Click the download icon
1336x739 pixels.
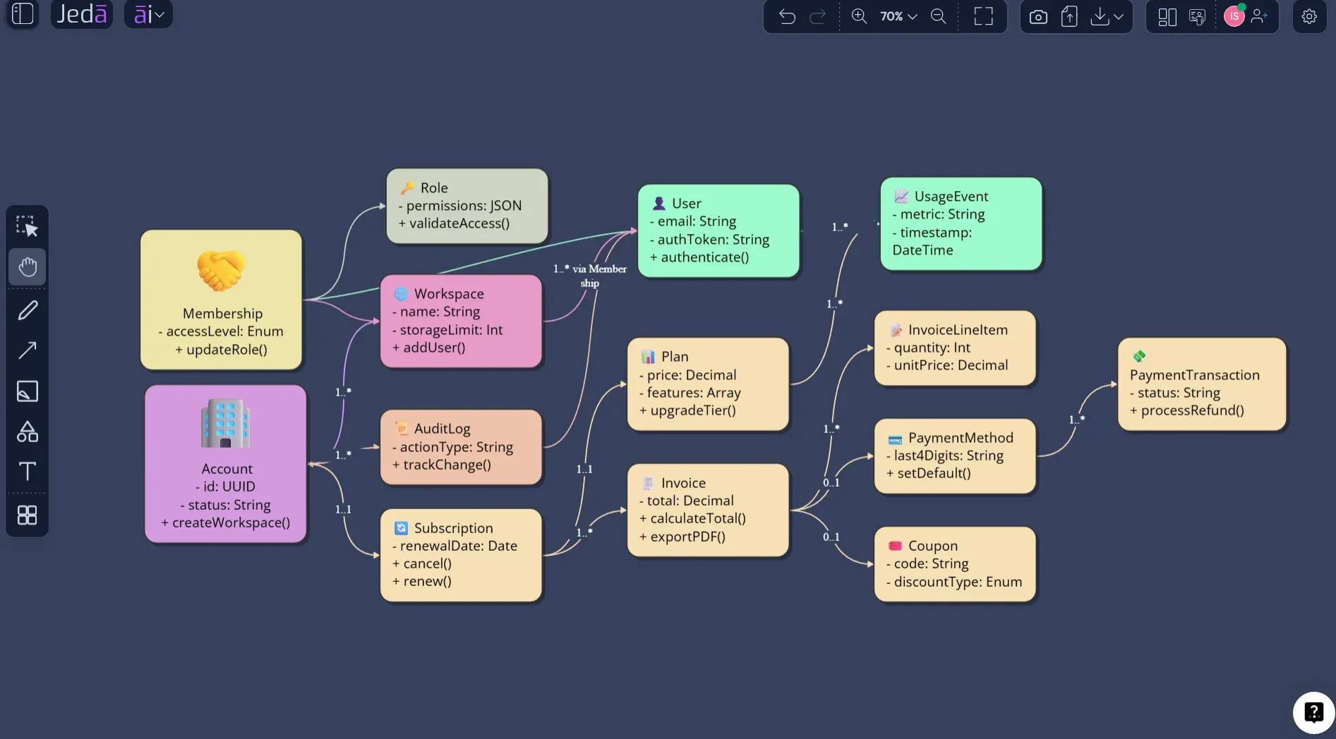[1100, 16]
